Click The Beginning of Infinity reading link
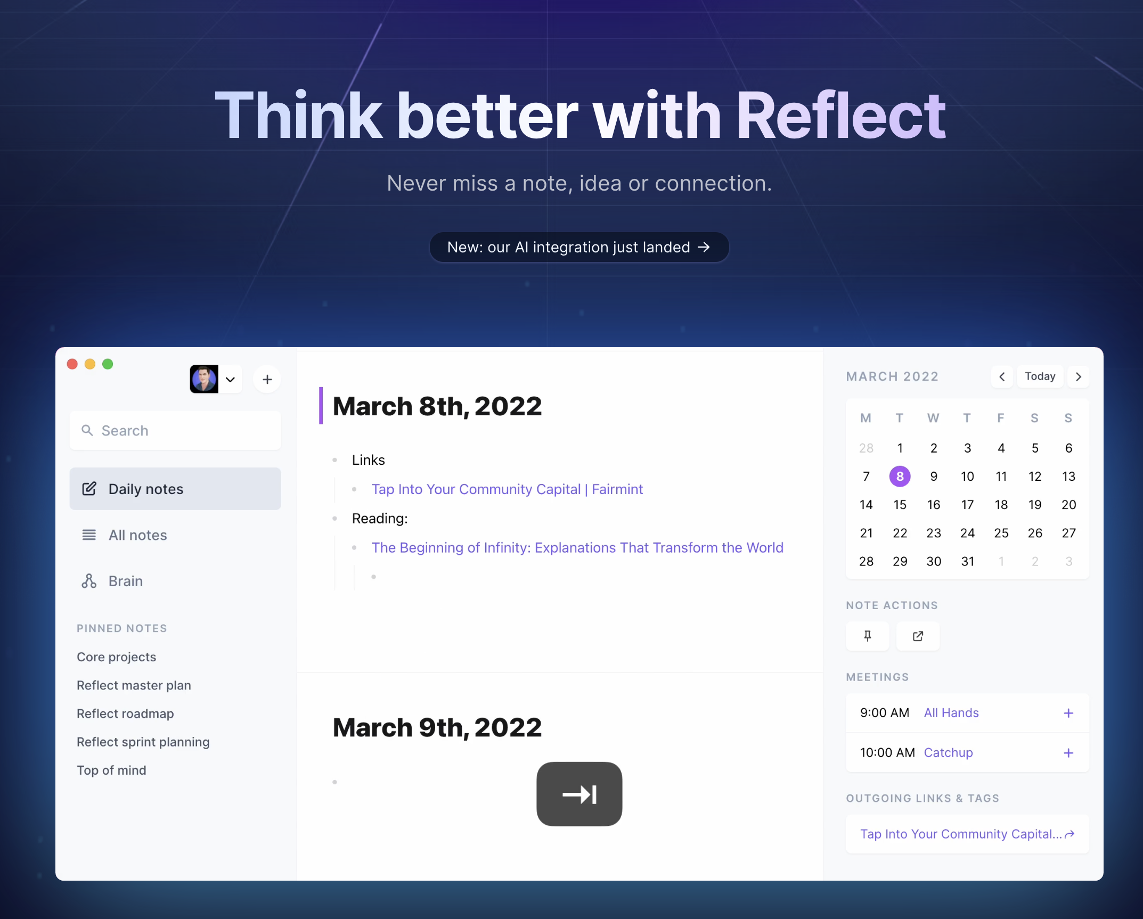 click(x=577, y=548)
